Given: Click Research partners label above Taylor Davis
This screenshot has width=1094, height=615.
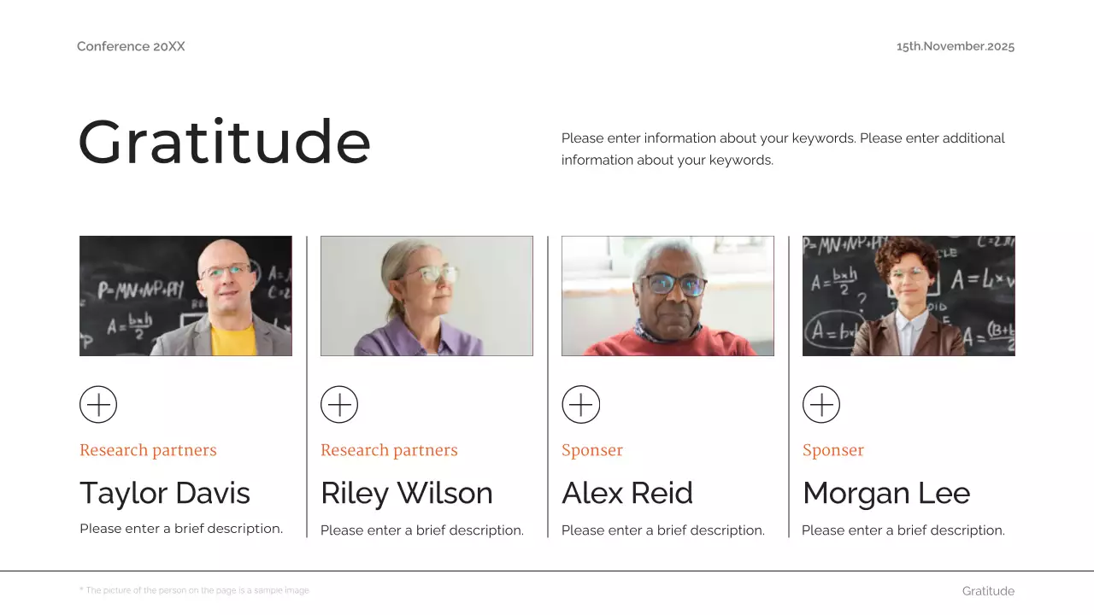Looking at the screenshot, I should pyautogui.click(x=148, y=450).
